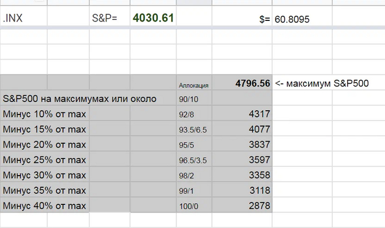Click the 'Минус 20% от max' cell
Image resolution: width=385 pixels, height=228 pixels.
(x=45, y=145)
